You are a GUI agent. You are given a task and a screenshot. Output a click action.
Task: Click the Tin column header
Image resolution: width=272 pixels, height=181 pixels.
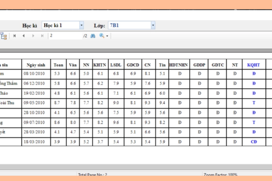(162, 65)
